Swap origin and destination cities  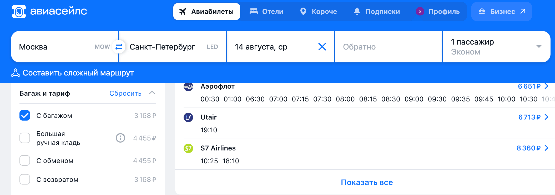pyautogui.click(x=119, y=47)
